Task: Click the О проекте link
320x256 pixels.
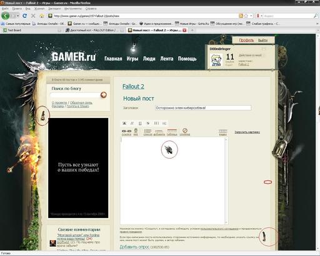Action: point(59,102)
